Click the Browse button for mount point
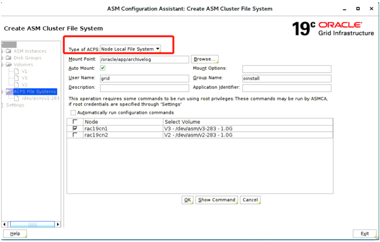Image resolution: width=380 pixels, height=242 pixels. 204,59
